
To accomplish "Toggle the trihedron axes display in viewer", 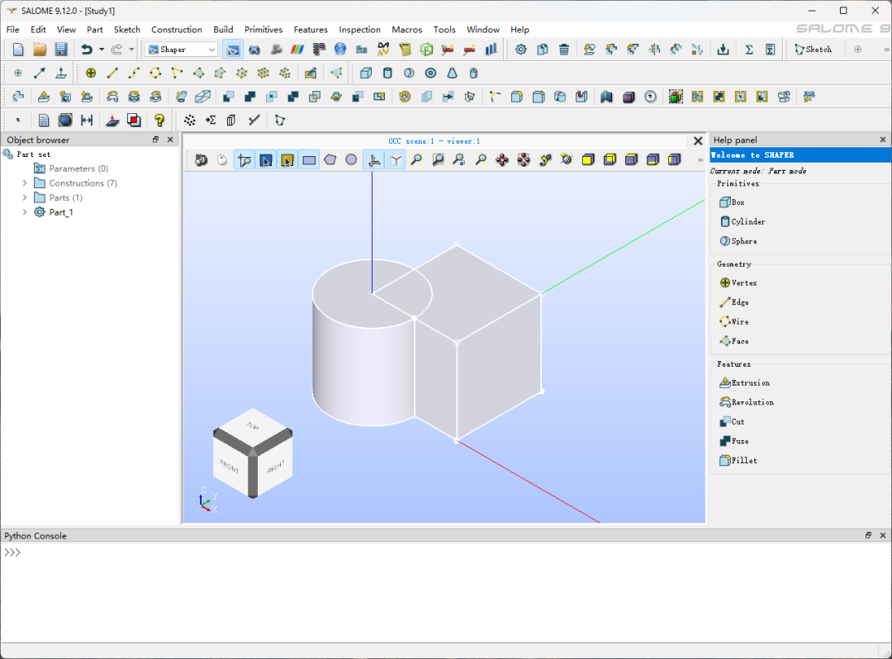I will (x=373, y=159).
